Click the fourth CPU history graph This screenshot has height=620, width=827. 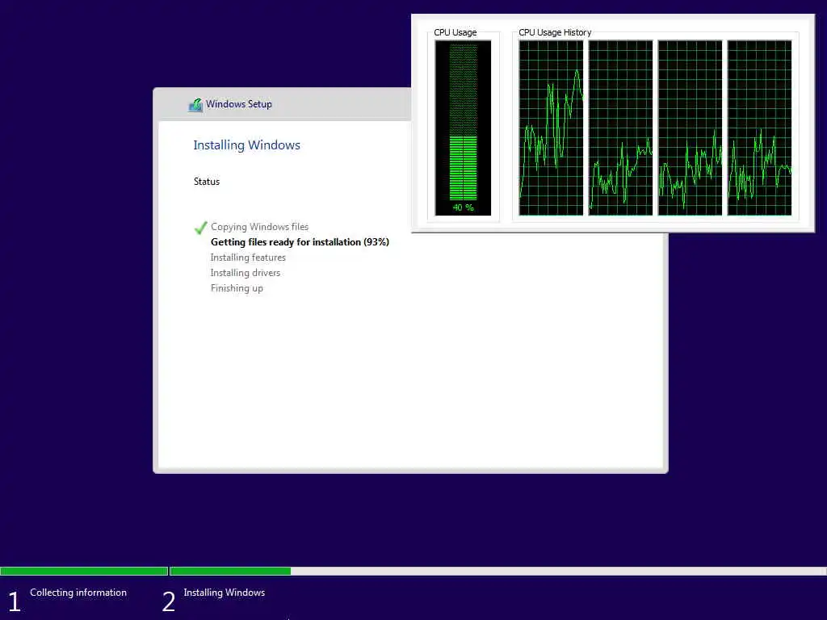point(759,128)
